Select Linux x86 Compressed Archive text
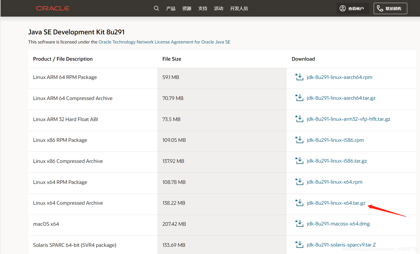 68,161
